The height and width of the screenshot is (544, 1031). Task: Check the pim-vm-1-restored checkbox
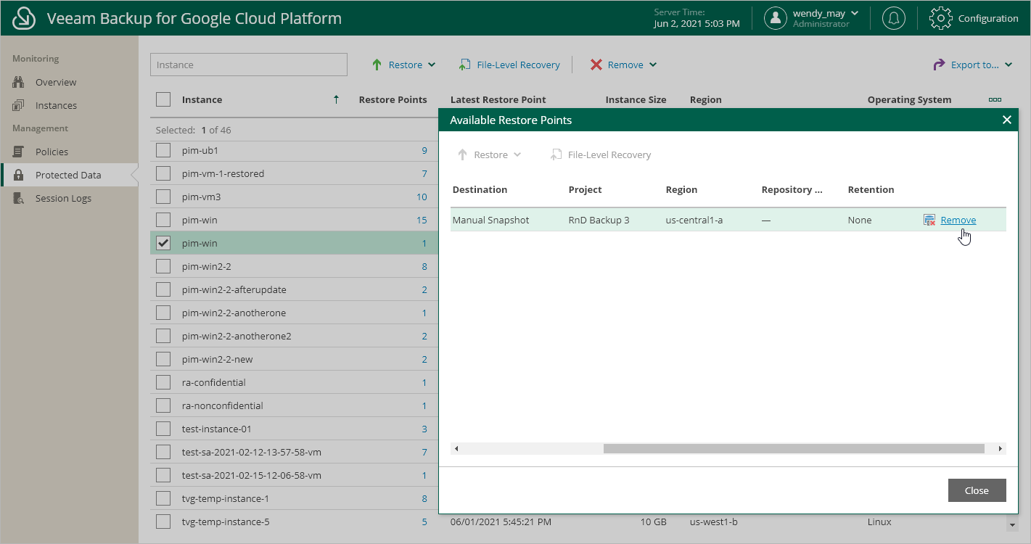(163, 173)
